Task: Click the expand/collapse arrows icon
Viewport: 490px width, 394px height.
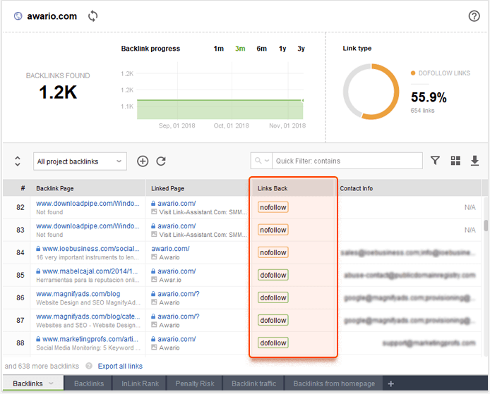Action: point(18,161)
